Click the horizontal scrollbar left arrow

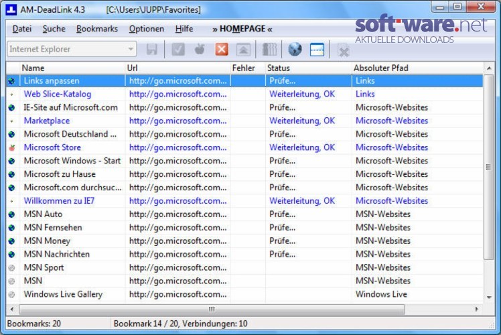(x=12, y=309)
